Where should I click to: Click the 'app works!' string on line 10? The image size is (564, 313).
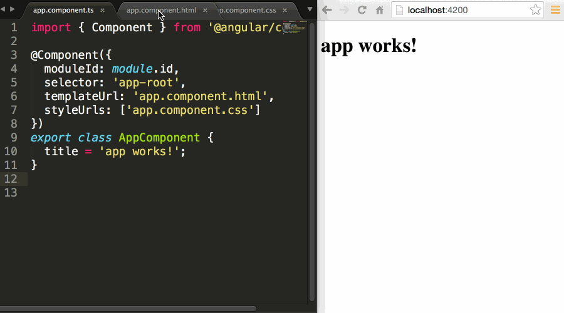click(139, 151)
